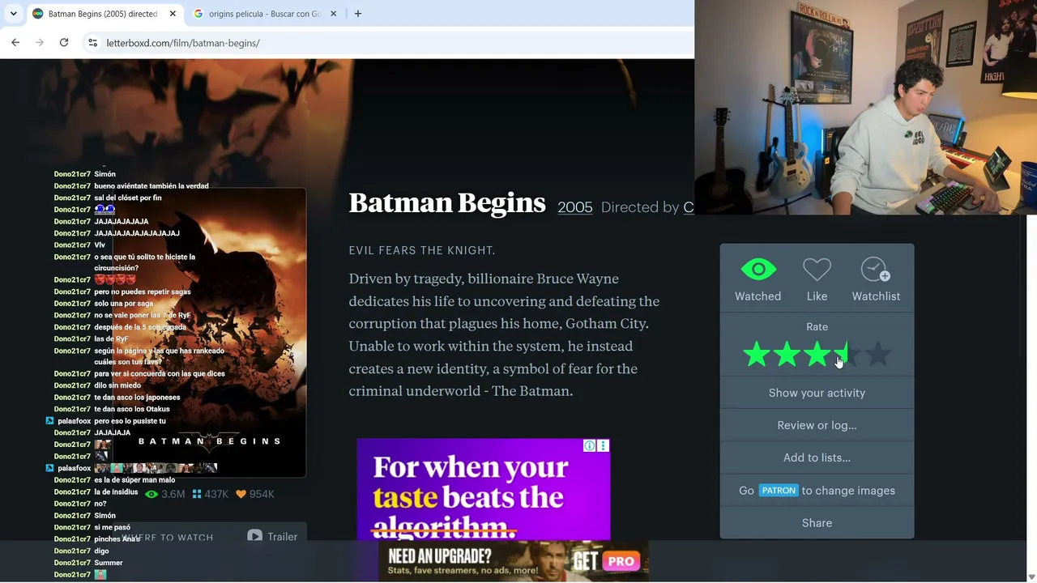Viewport: 1037px width, 583px height.
Task: Open the AdChoices menu icon on the ad
Action: (603, 446)
